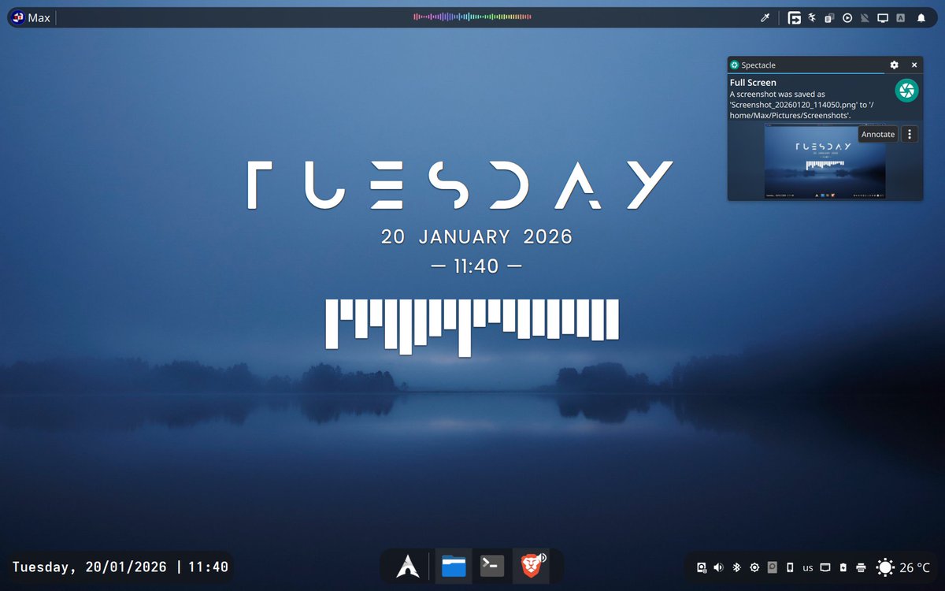Image resolution: width=945 pixels, height=591 pixels.
Task: Open the printer tray icon
Action: coord(861,567)
